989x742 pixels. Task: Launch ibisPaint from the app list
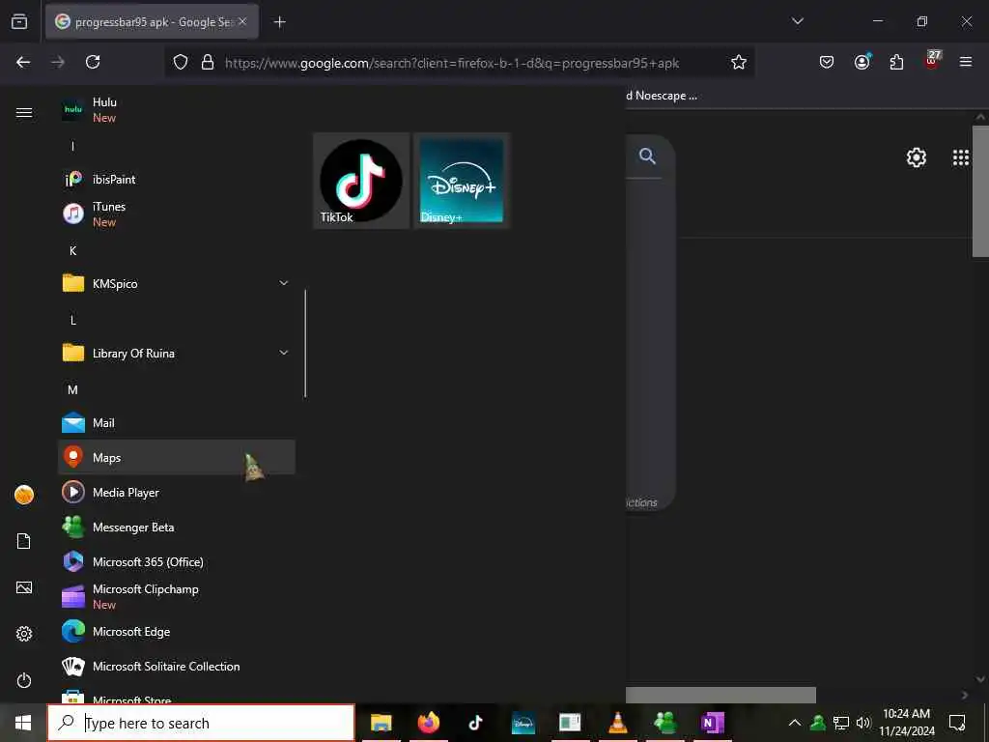176,179
